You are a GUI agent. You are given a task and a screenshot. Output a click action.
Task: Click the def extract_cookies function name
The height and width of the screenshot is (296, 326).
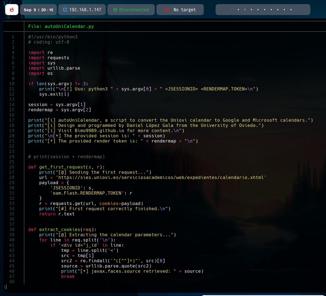click(x=59, y=229)
